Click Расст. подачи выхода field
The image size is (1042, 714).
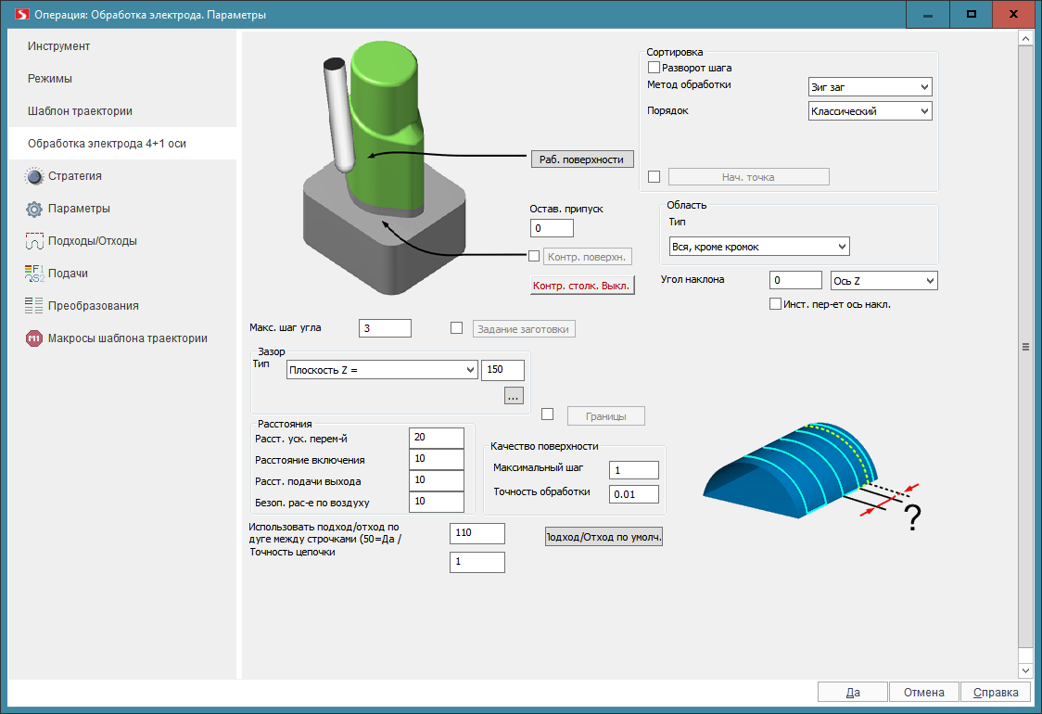437,480
